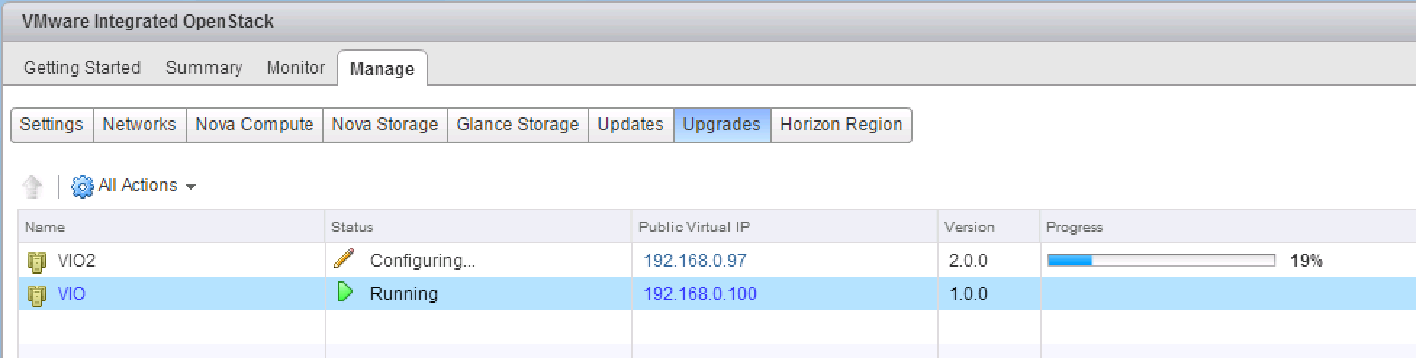This screenshot has width=1416, height=358.
Task: Open the Summary tab
Action: tap(204, 67)
